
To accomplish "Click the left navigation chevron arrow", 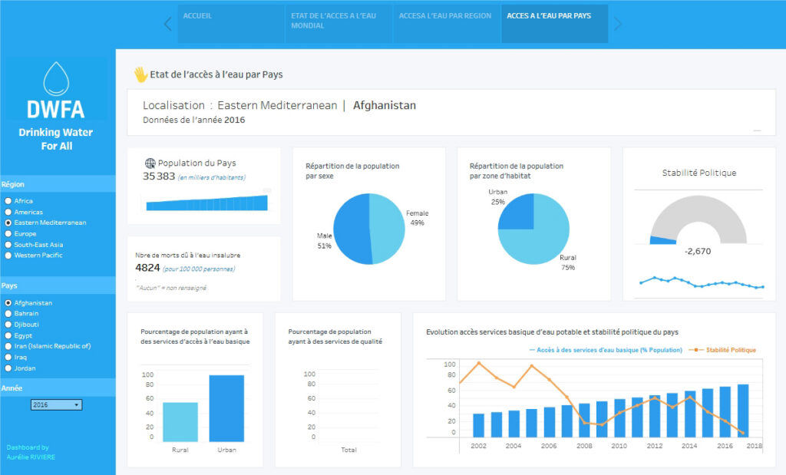I will (167, 24).
